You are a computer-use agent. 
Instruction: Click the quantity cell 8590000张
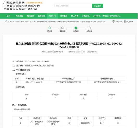(85, 123)
